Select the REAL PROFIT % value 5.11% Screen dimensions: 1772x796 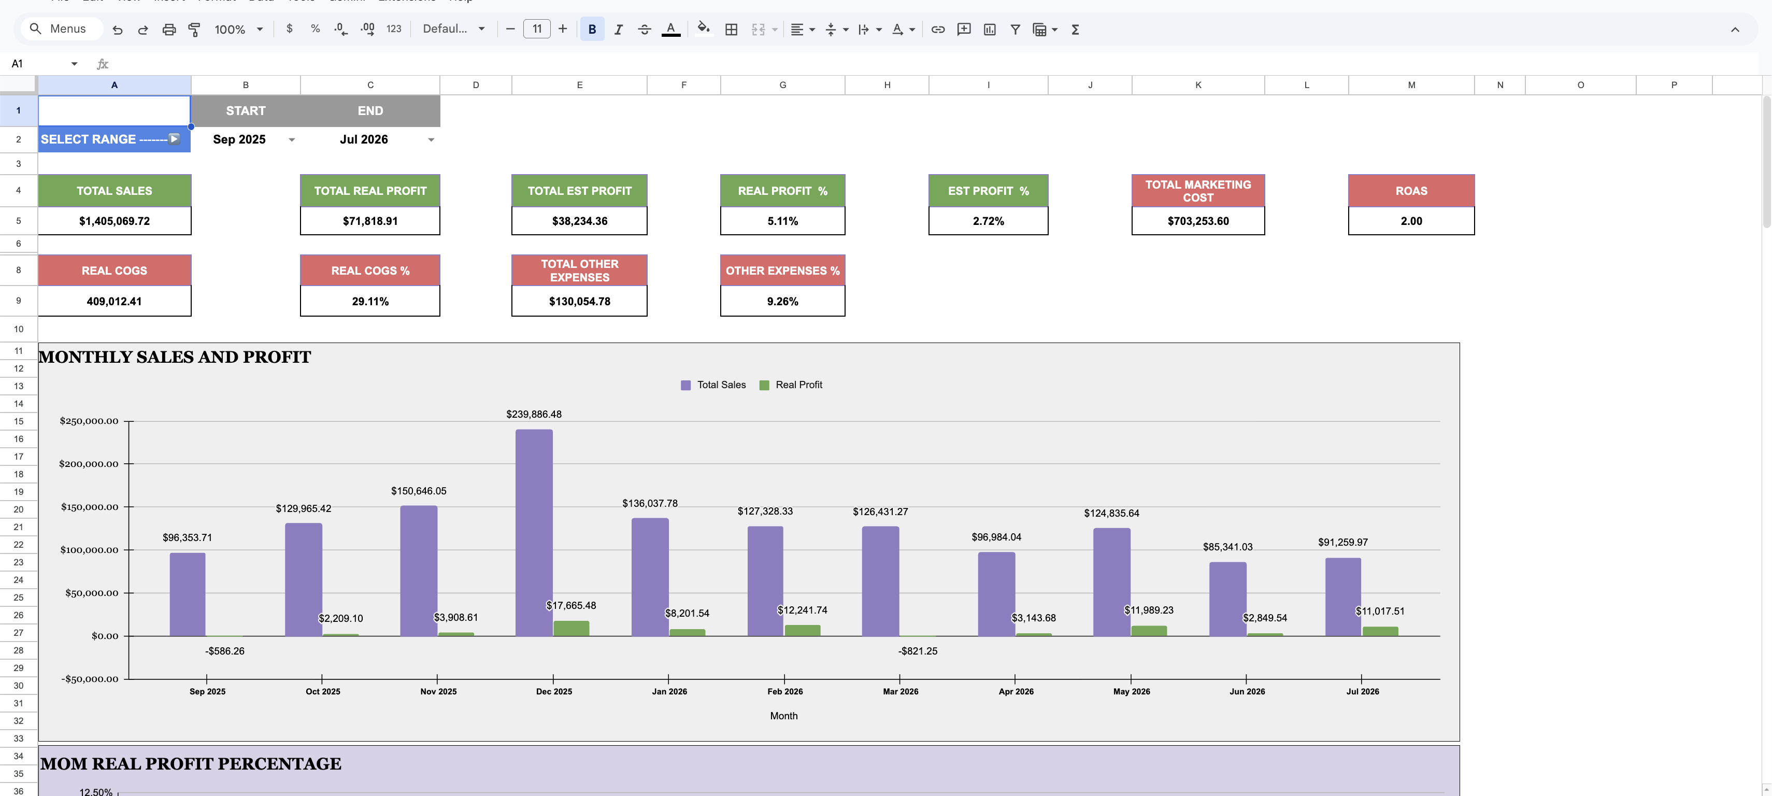coord(782,221)
